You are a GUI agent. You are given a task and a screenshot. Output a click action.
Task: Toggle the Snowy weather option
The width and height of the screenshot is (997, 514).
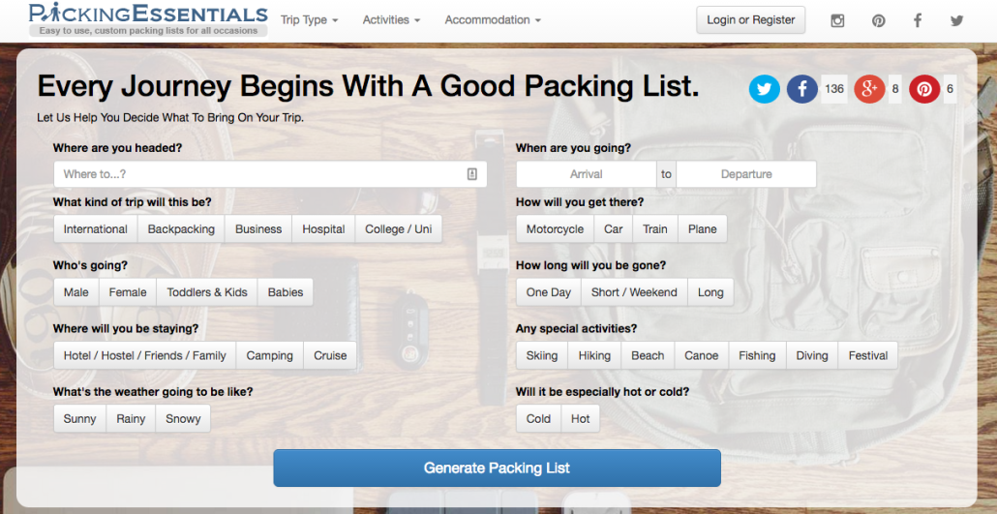coord(183,418)
